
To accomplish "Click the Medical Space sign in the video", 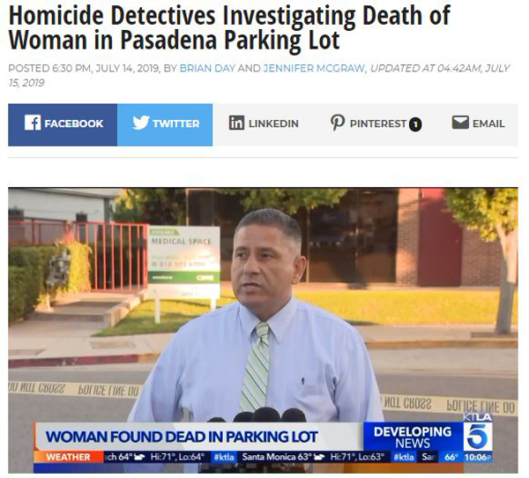I will 184,255.
